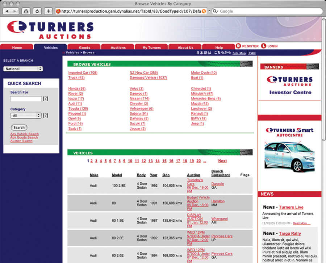The image size is (326, 263).
Task: Open the Help tab
Action: click(219, 47)
